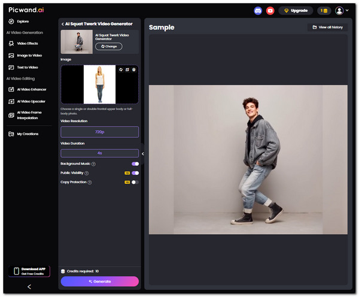Image resolution: width=359 pixels, height=297 pixels.
Task: Collapse the left sidebar navigation
Action: pos(29,287)
